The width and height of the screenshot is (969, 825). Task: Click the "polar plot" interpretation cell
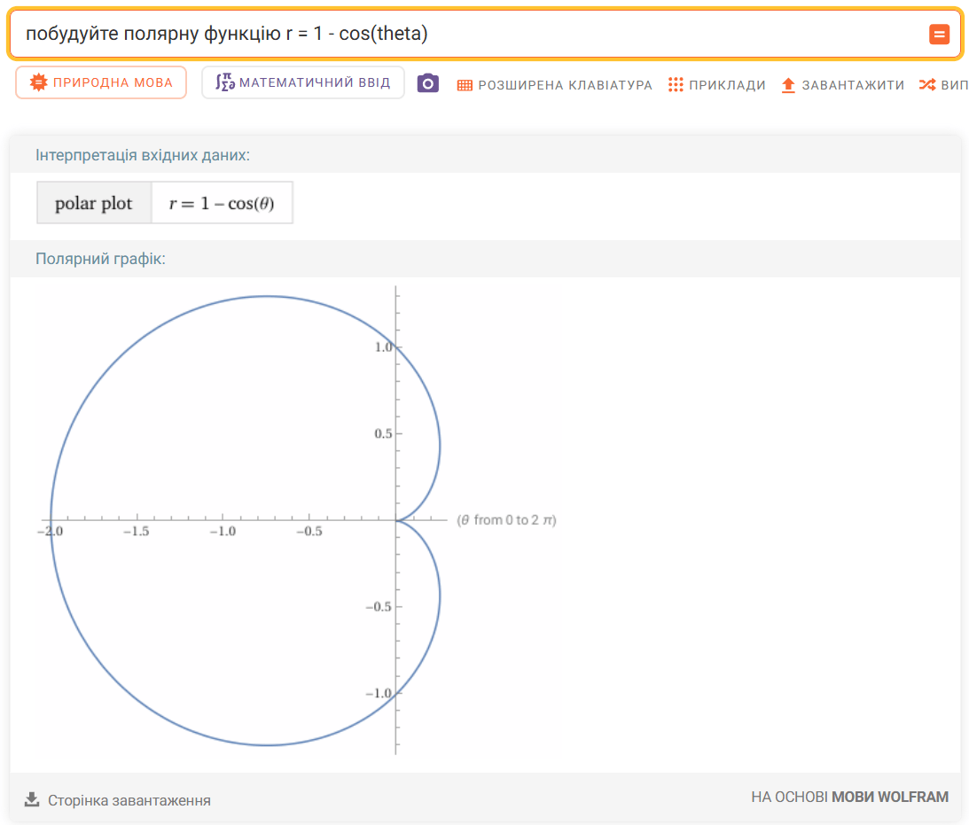coord(94,204)
